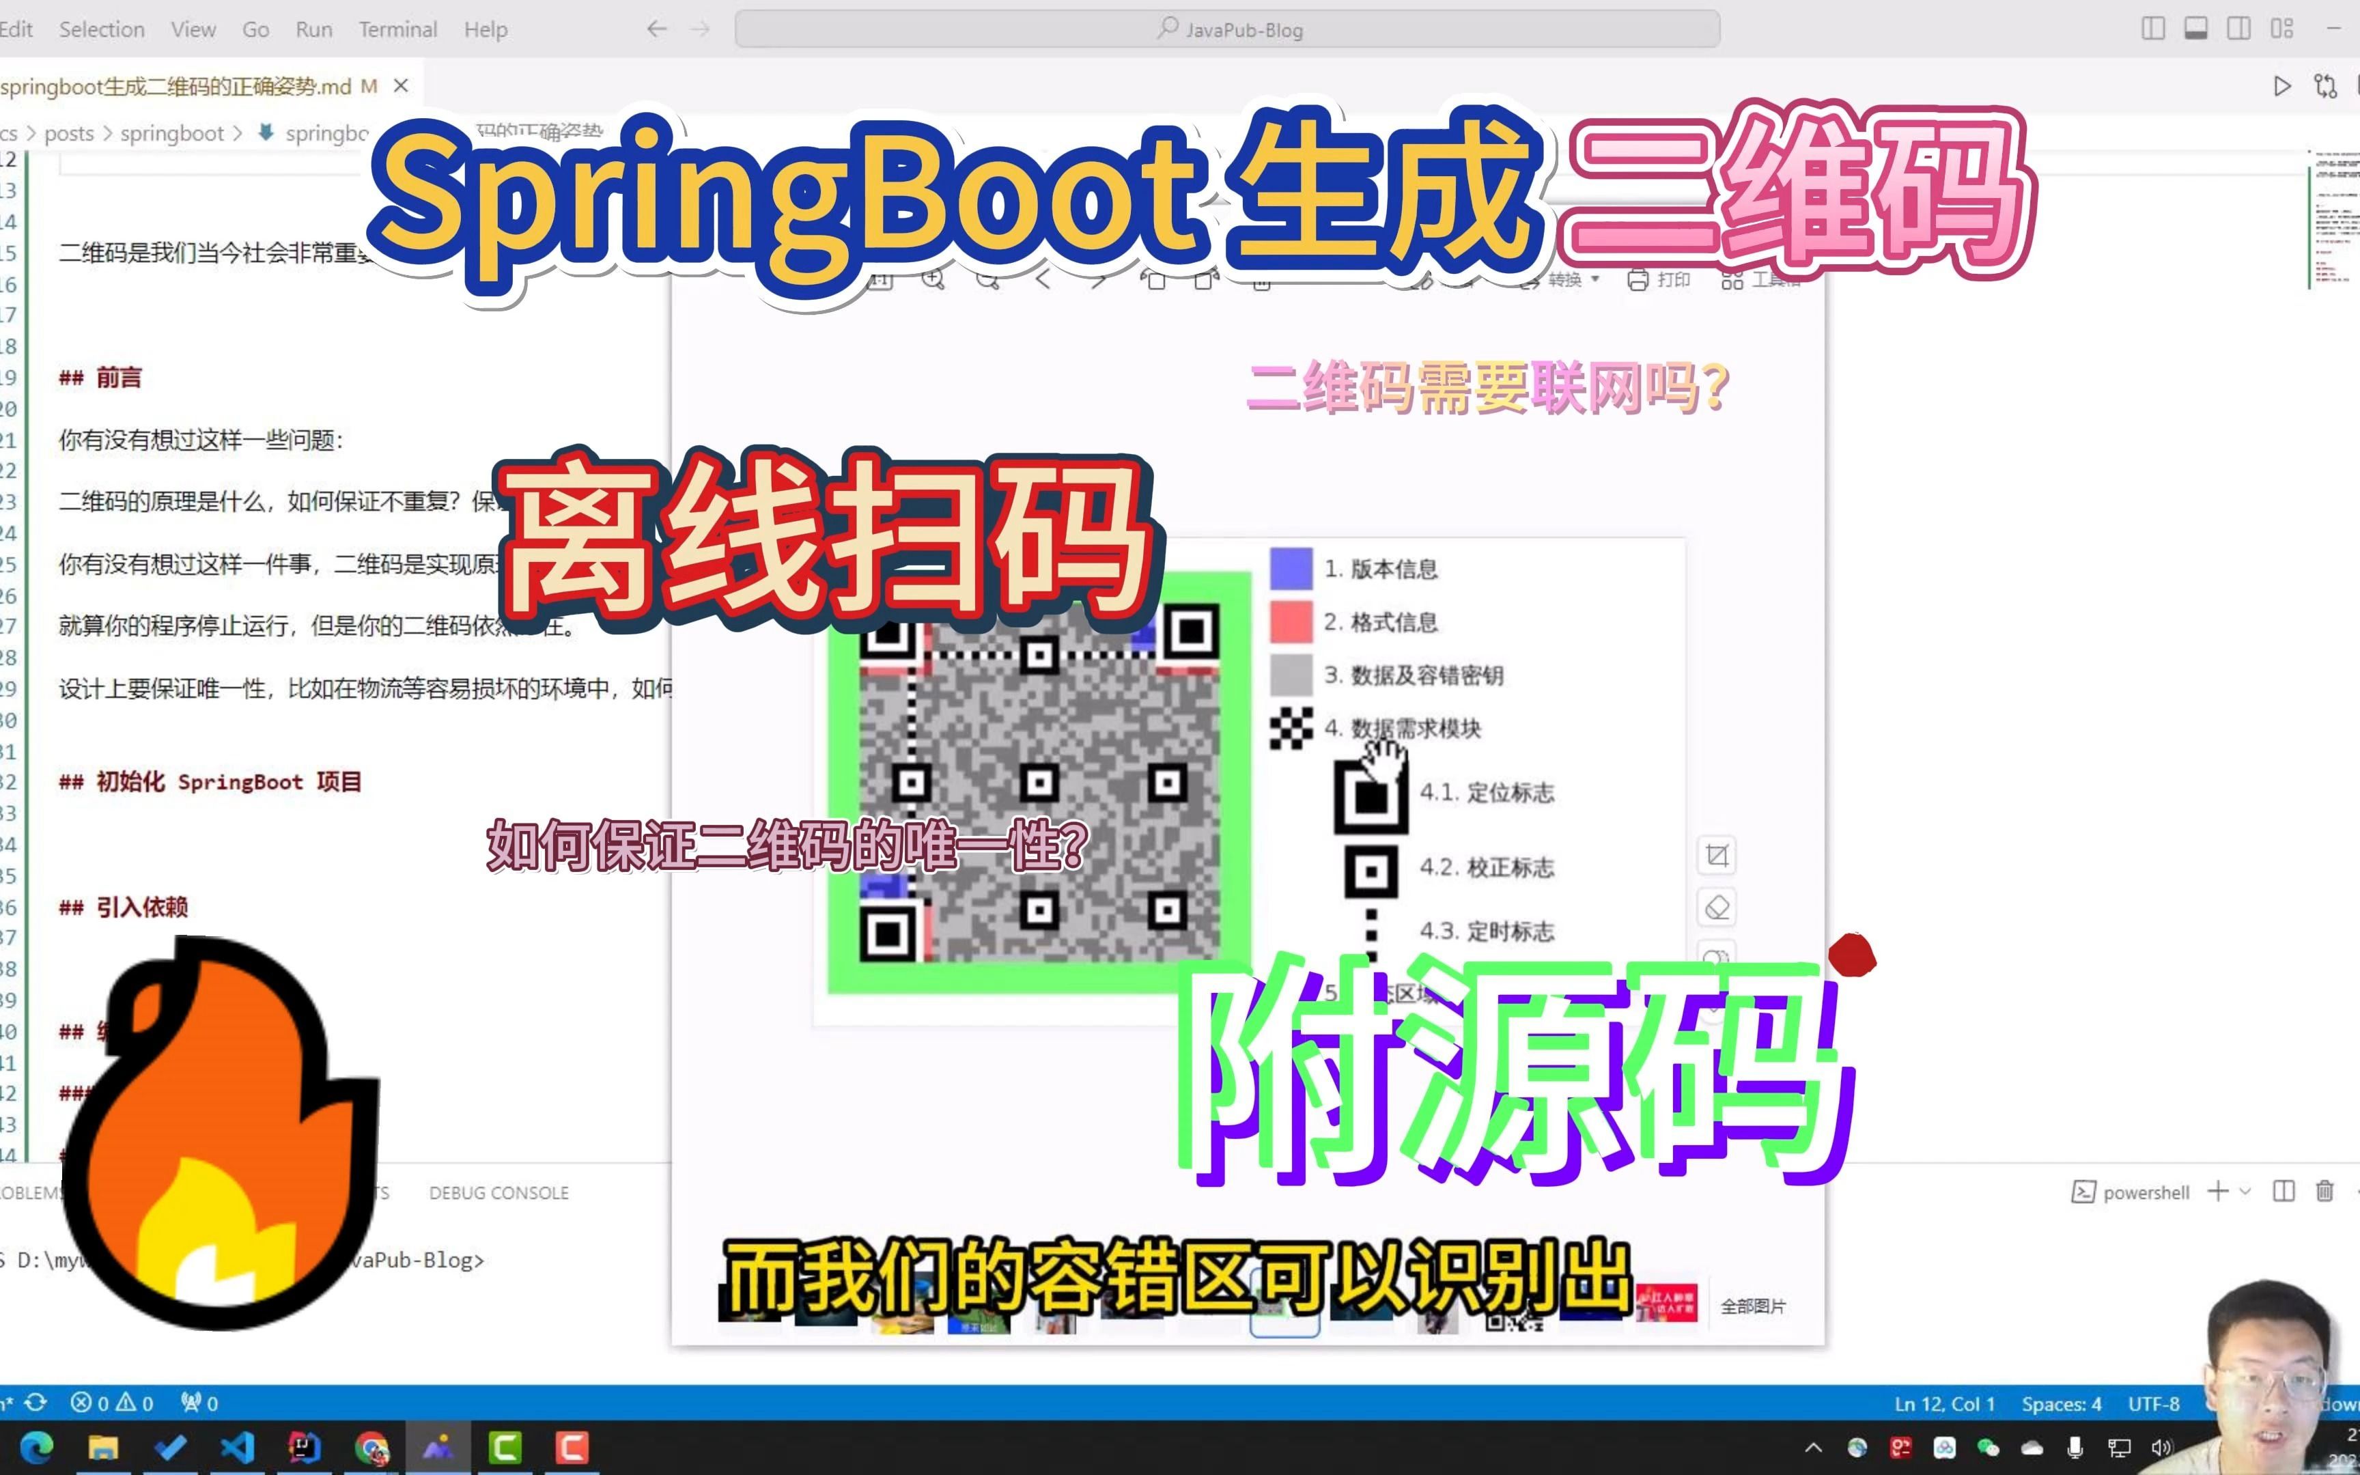The image size is (2360, 1475).
Task: Open the Customize Layout icon in VS Code
Action: 2282,29
